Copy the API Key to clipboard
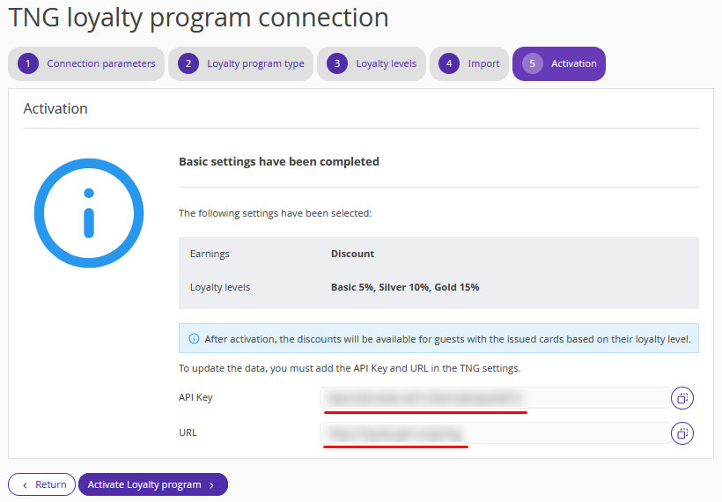The image size is (722, 502). pyautogui.click(x=682, y=398)
